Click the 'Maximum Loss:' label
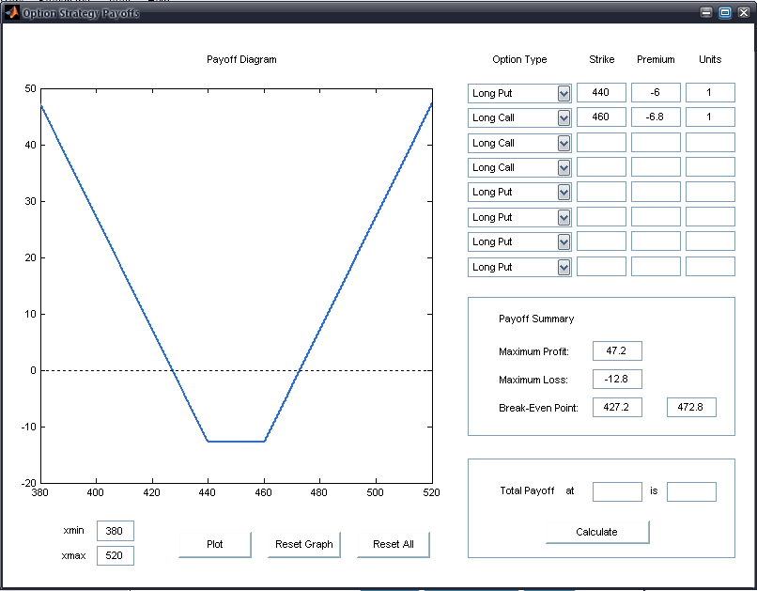This screenshot has height=591, width=757. 533,380
